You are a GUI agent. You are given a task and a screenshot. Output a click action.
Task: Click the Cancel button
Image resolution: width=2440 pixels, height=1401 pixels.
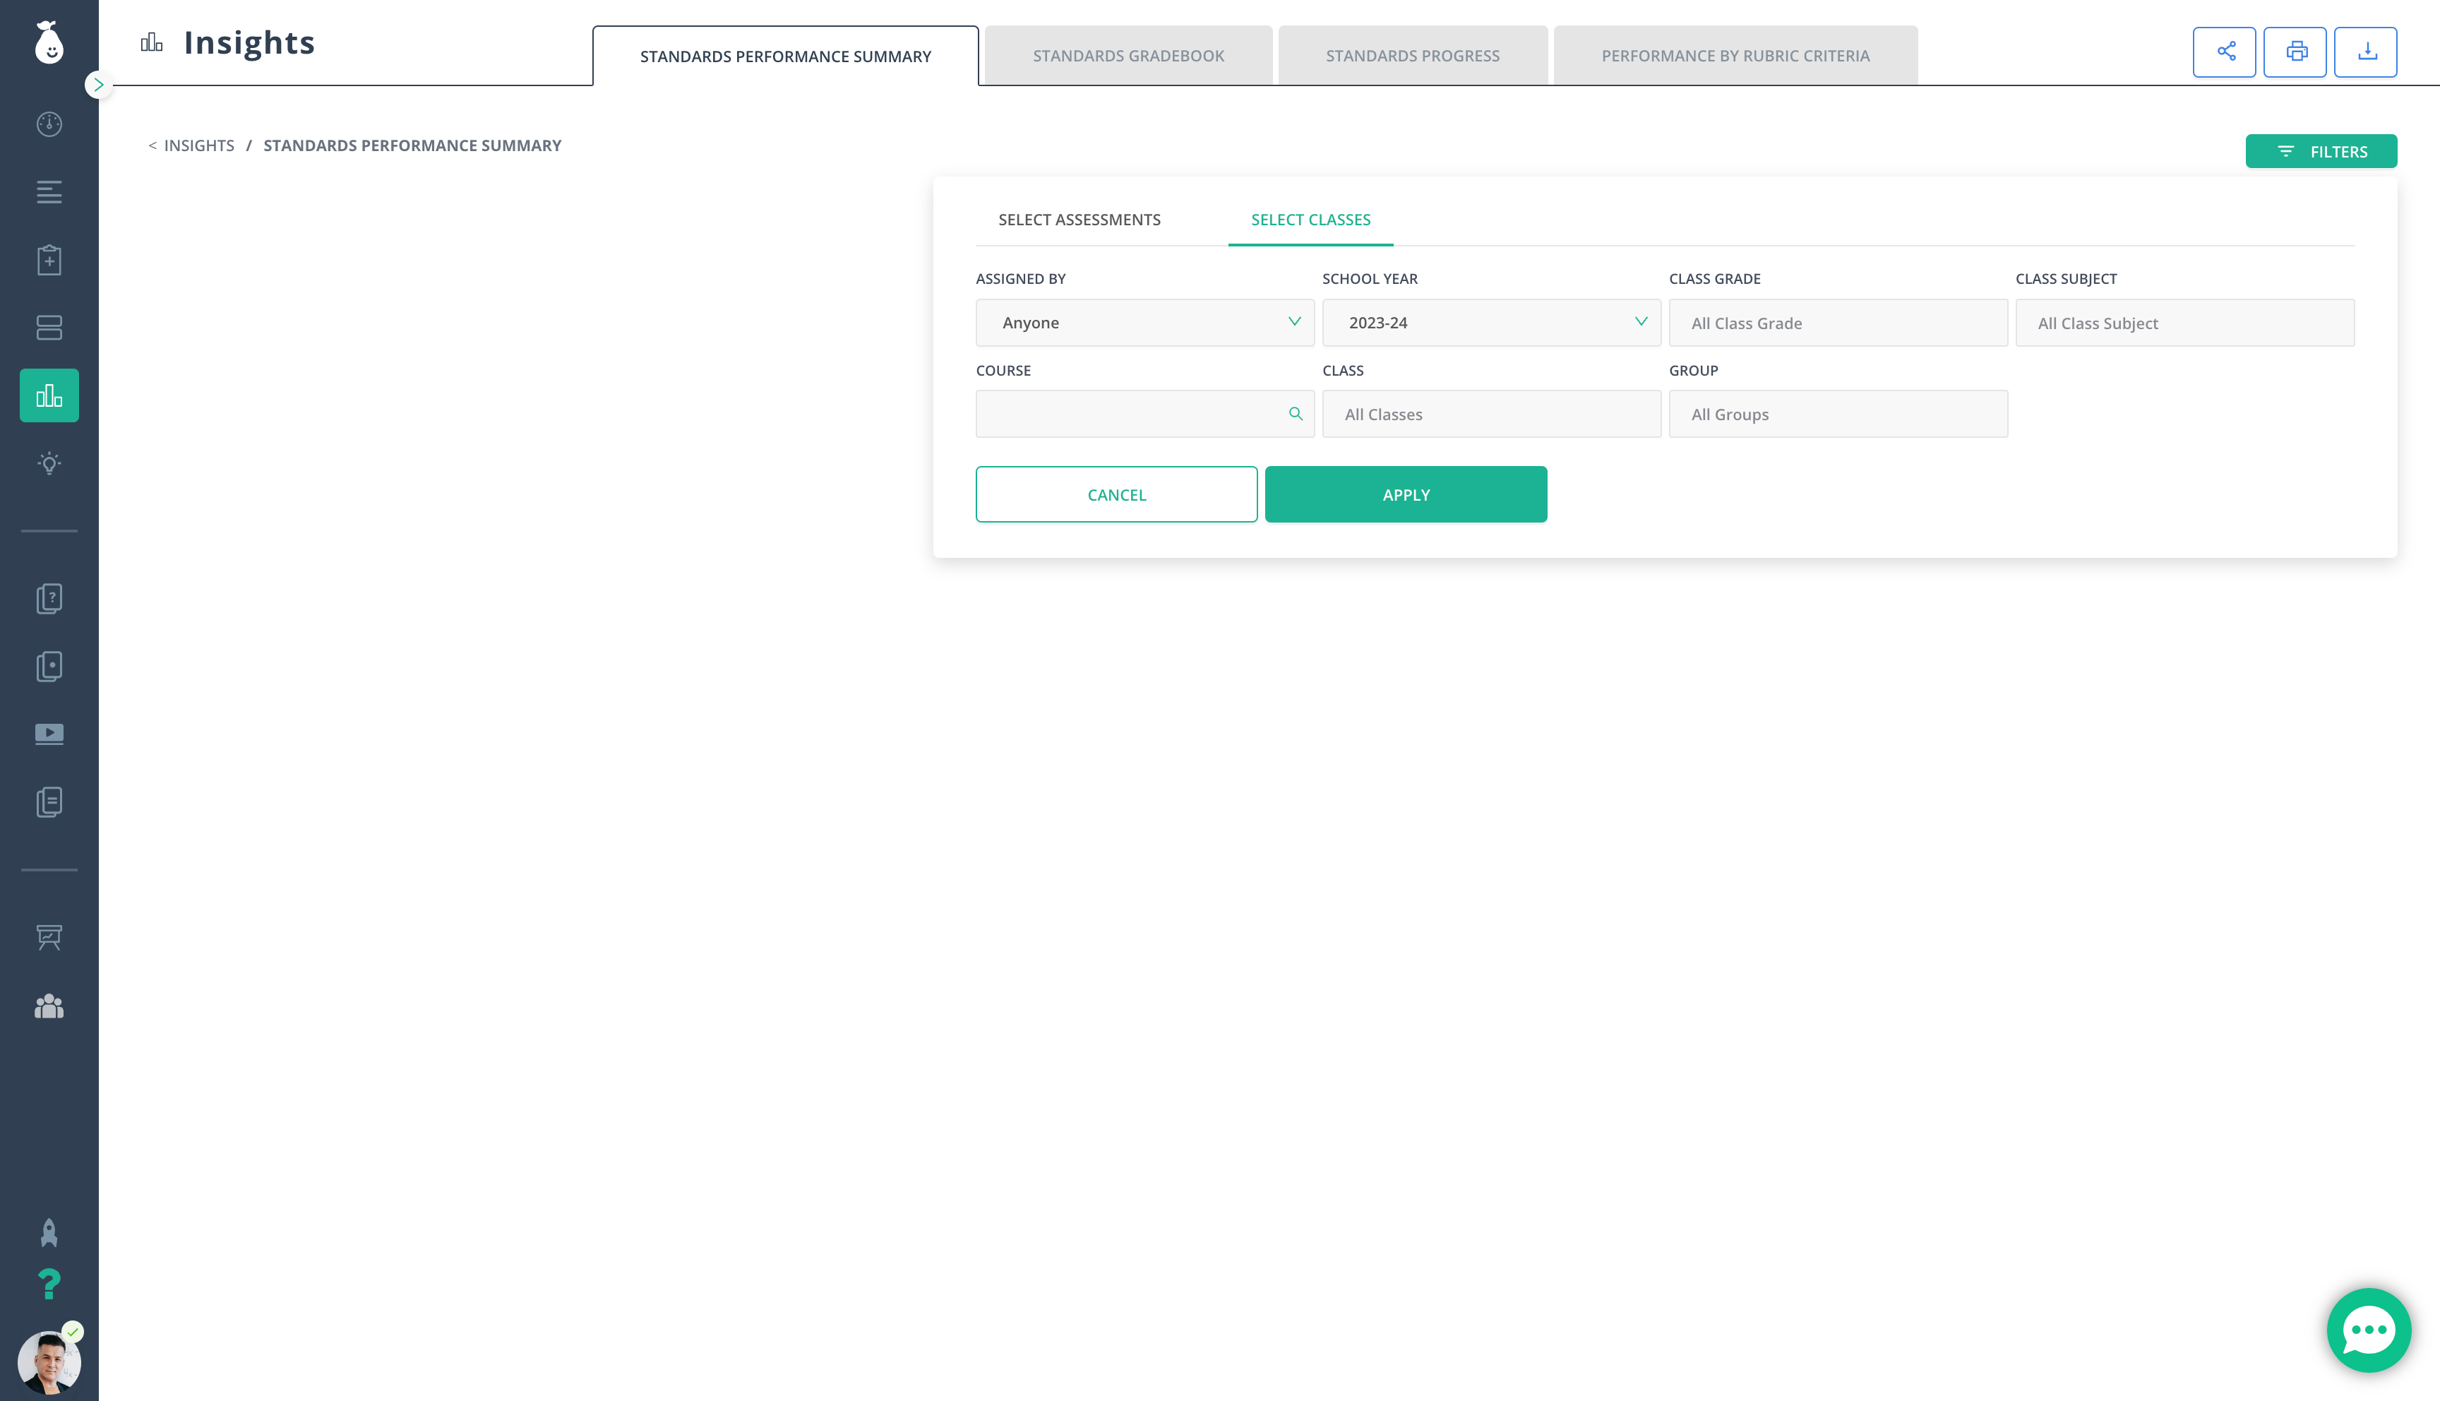coord(1117,494)
